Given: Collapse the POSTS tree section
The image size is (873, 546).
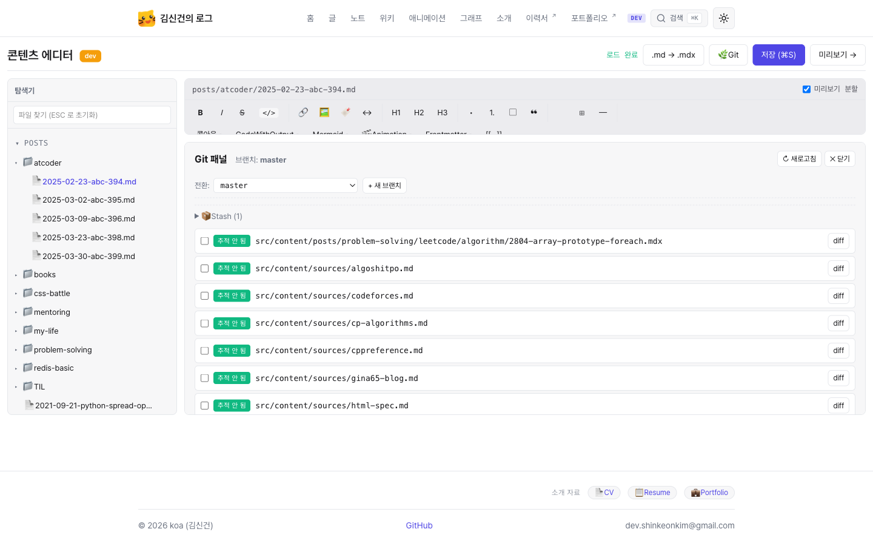Looking at the screenshot, I should point(32,143).
